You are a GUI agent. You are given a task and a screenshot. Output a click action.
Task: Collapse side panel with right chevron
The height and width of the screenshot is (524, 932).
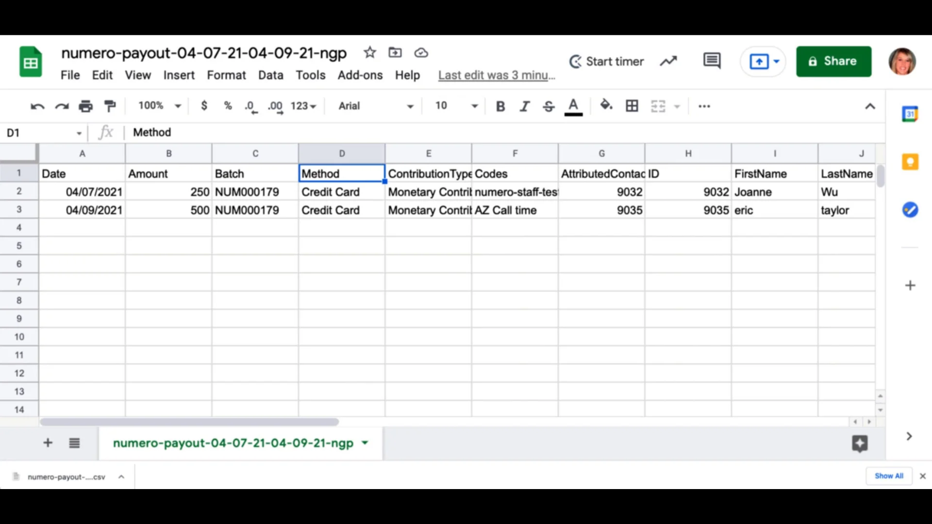(x=909, y=436)
